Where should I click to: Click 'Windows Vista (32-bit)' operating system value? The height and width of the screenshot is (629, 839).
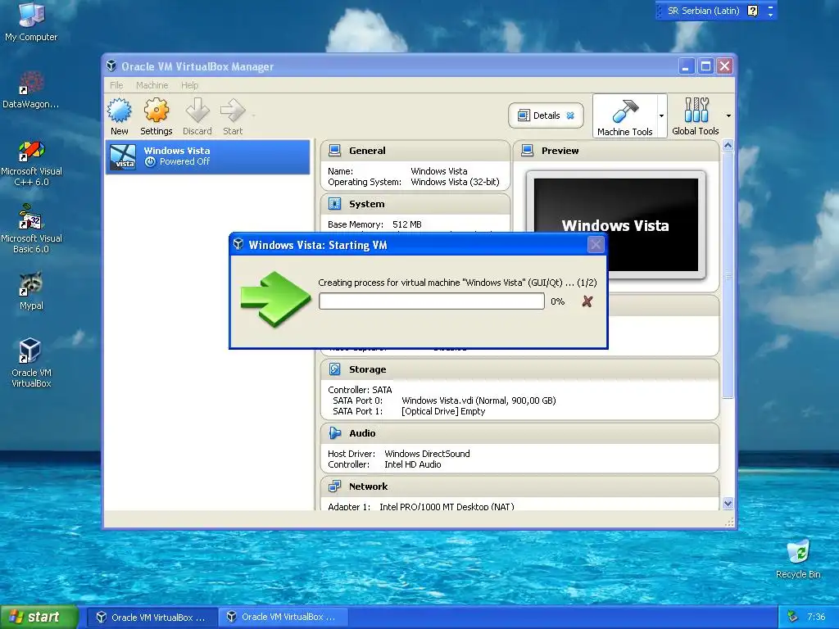click(x=455, y=182)
